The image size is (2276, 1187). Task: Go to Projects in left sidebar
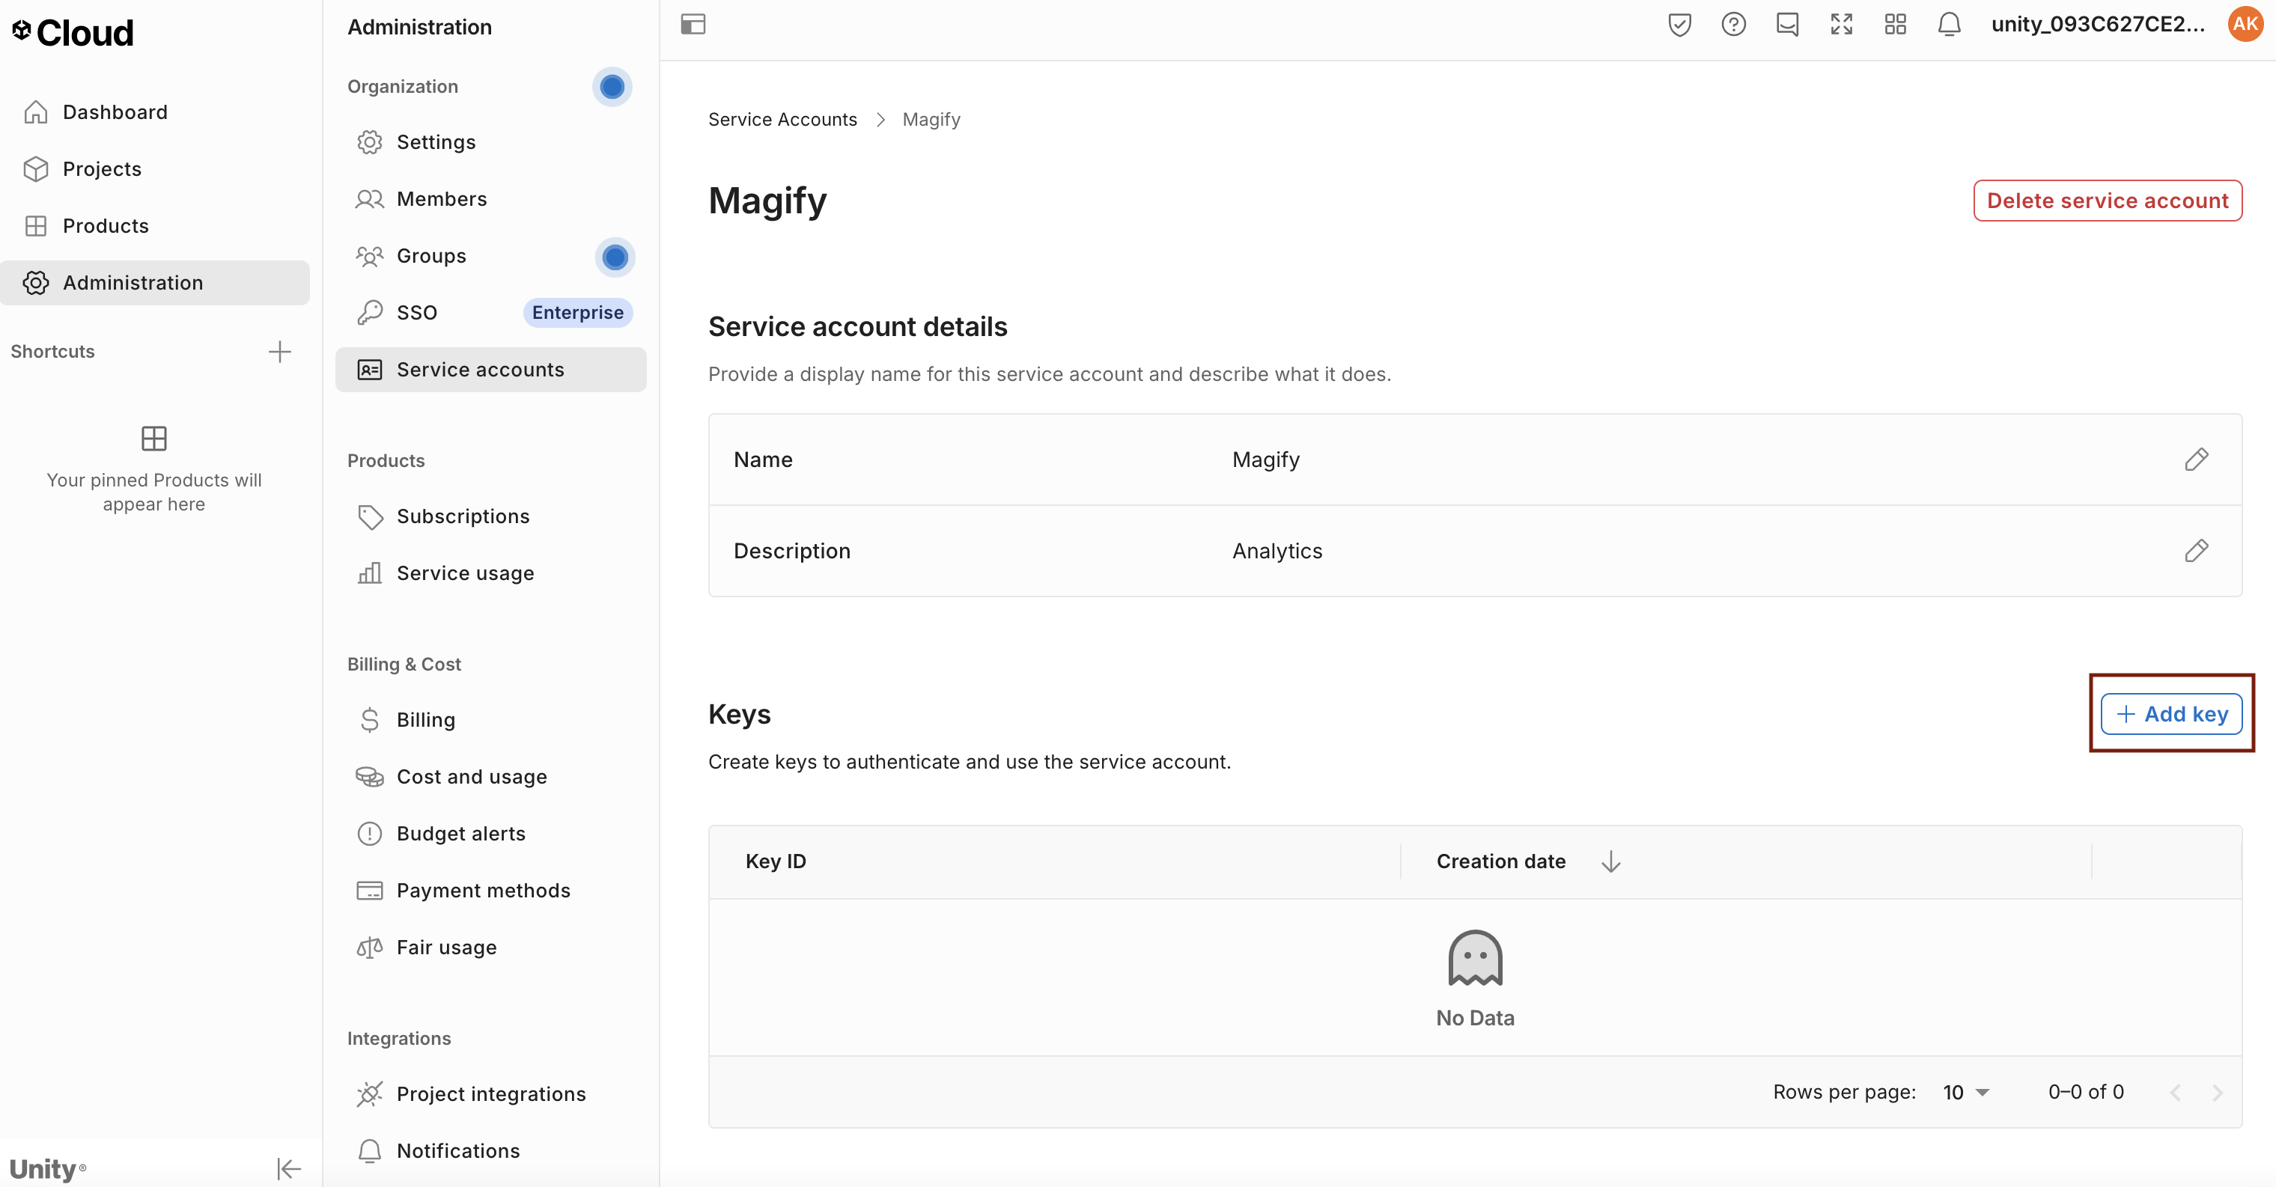click(155, 168)
